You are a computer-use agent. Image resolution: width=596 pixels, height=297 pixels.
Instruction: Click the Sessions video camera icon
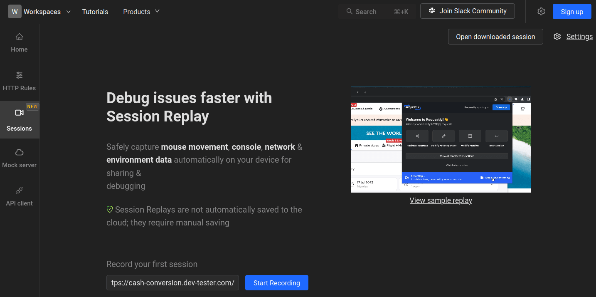19,113
